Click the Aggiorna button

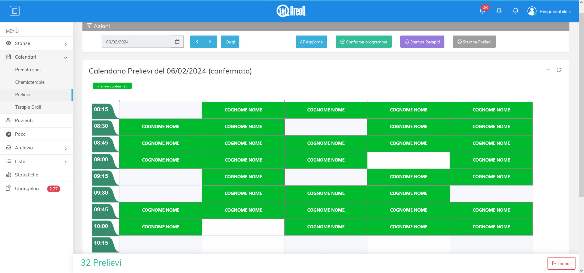click(x=311, y=42)
